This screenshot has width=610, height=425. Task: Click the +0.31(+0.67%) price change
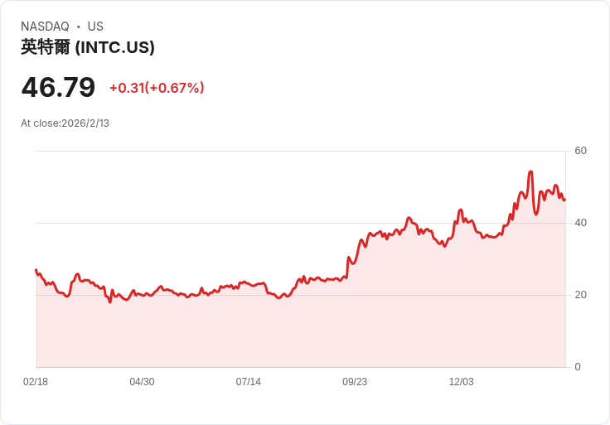157,88
